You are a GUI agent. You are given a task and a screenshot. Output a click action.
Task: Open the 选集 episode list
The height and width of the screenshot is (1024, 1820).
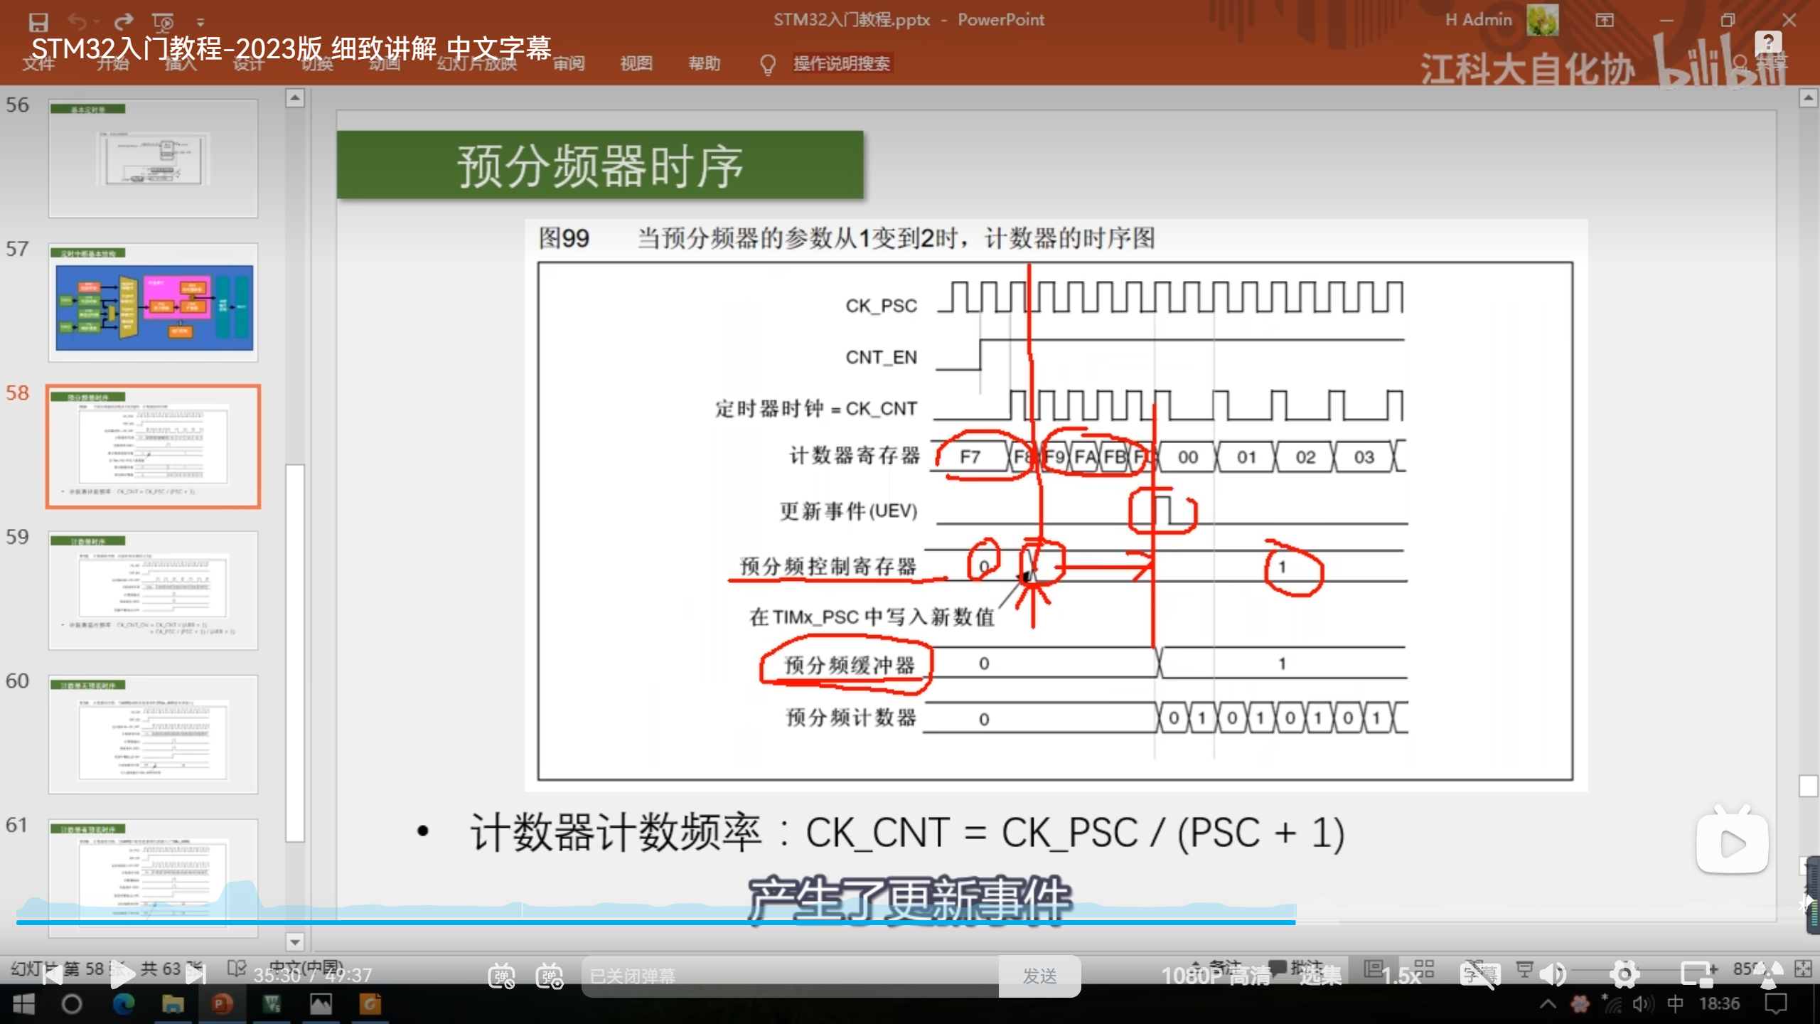(x=1320, y=976)
